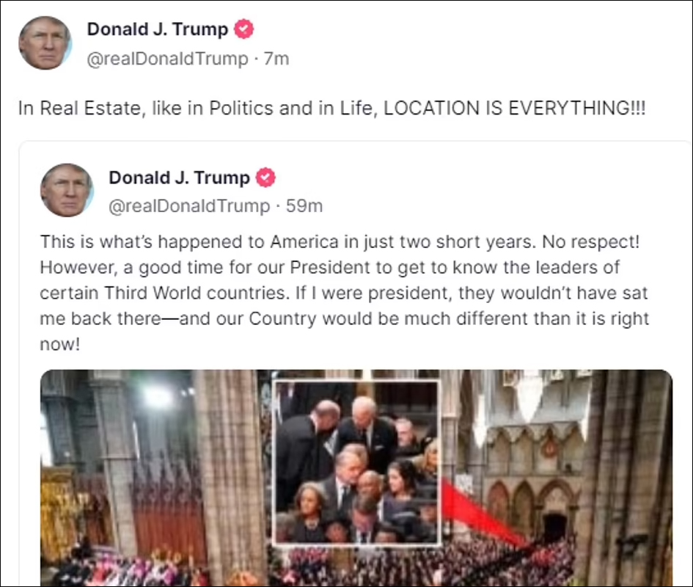Open the 59m timestamp of the quoted post

[304, 205]
